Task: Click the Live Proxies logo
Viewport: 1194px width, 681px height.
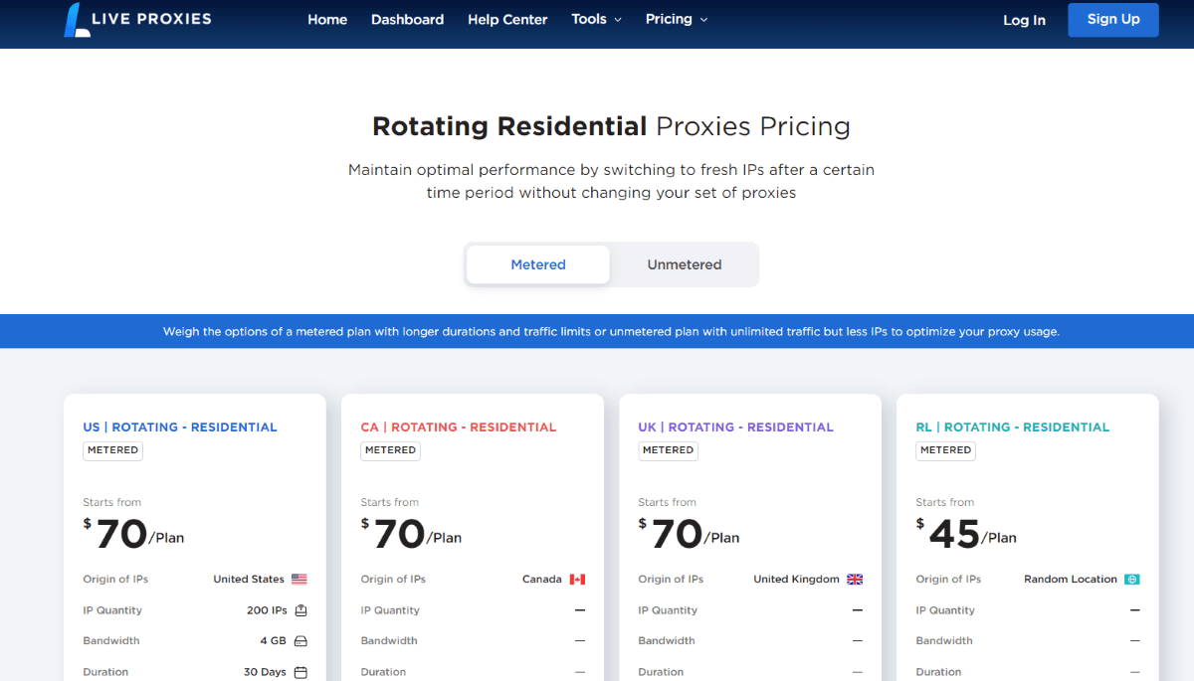Action: pos(137,19)
